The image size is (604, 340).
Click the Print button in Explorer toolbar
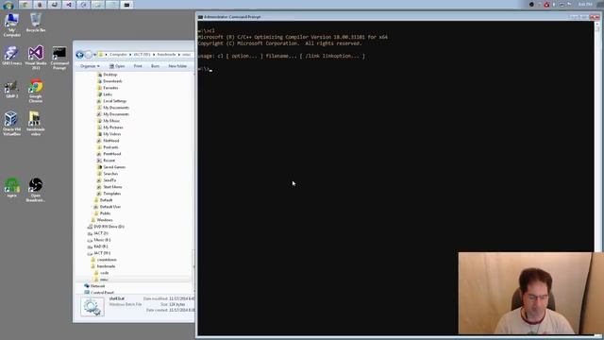(x=138, y=66)
